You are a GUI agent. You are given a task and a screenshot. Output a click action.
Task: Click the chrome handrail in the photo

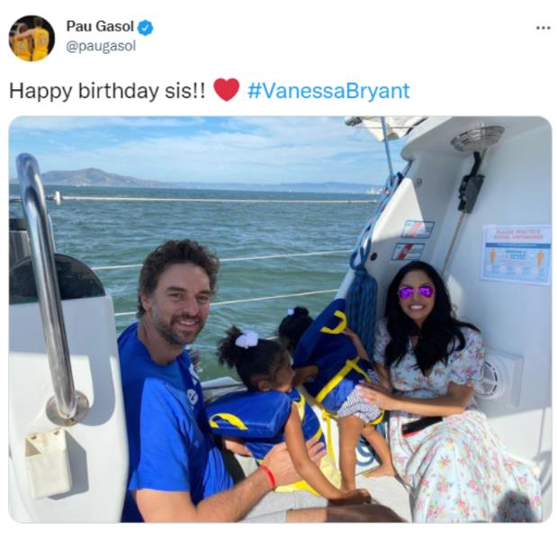coord(48,284)
